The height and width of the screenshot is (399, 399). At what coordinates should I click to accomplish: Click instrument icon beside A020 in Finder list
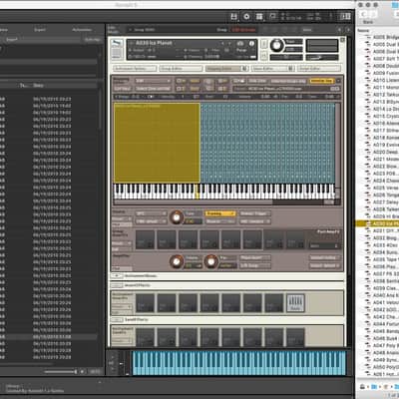(368, 152)
